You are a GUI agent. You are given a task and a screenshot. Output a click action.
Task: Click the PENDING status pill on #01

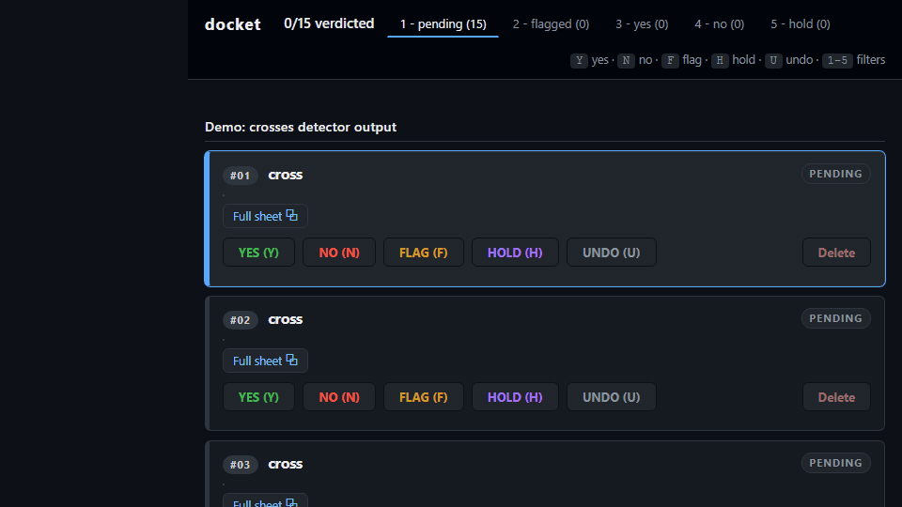point(836,174)
